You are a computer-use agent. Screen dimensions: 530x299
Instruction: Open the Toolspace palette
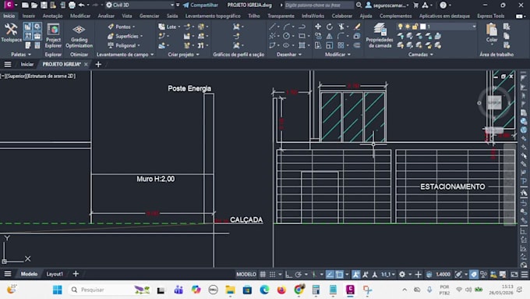(x=11, y=33)
